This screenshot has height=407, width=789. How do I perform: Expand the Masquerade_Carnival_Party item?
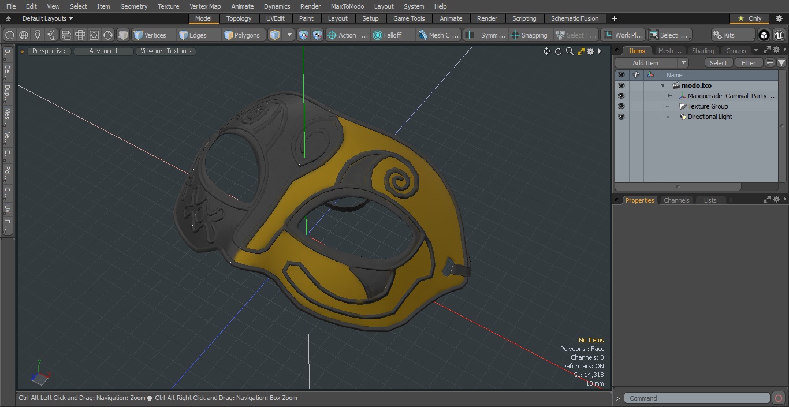coord(669,96)
